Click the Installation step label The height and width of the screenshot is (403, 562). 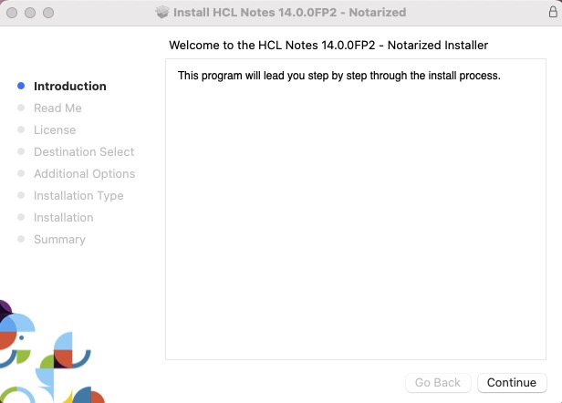click(64, 218)
